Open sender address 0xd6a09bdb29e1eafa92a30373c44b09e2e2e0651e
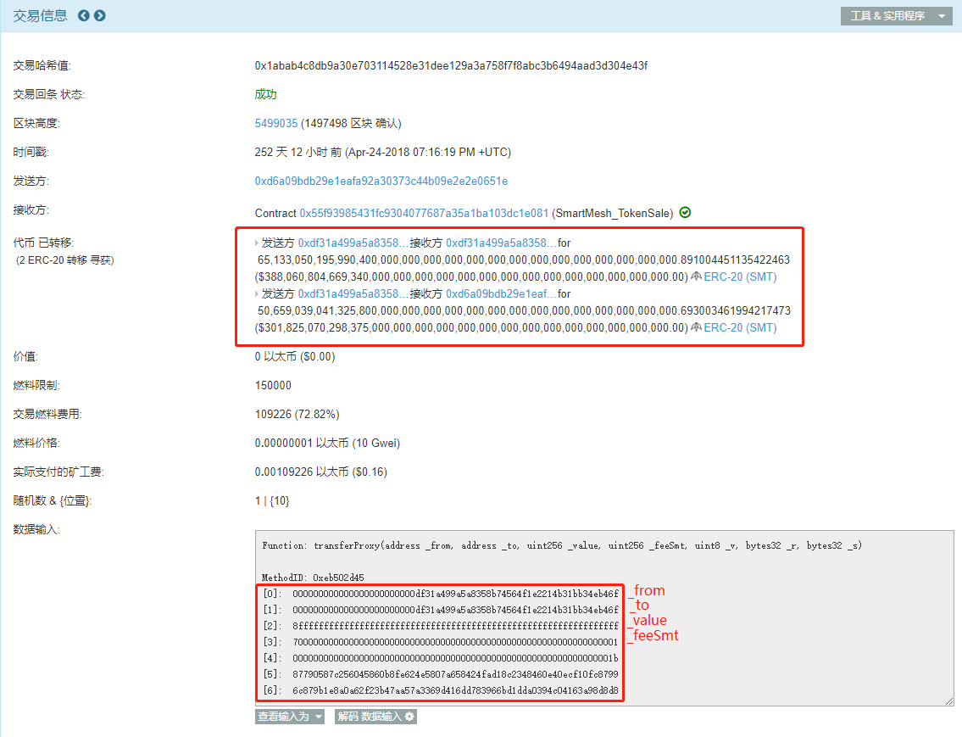The width and height of the screenshot is (962, 737). coord(381,181)
